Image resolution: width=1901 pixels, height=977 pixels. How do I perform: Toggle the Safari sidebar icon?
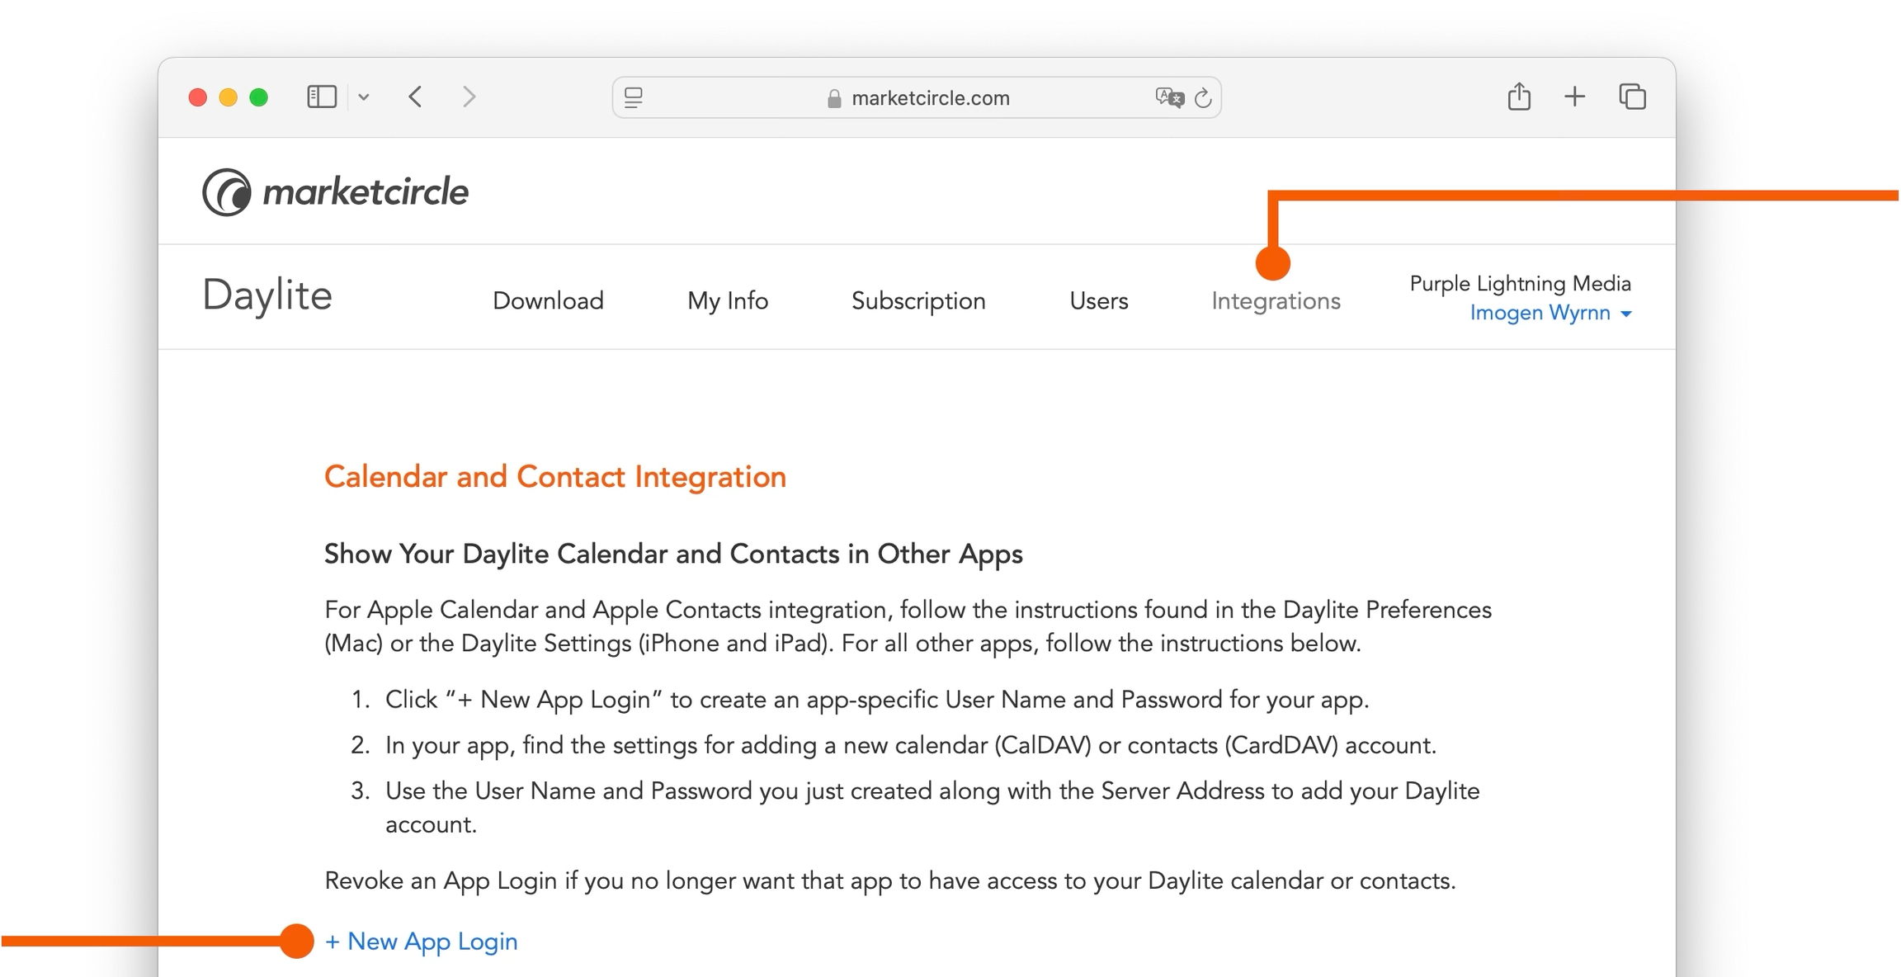pos(321,97)
